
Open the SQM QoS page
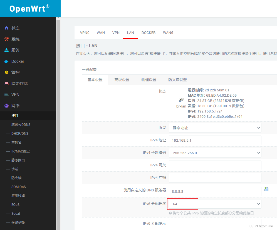19,187
